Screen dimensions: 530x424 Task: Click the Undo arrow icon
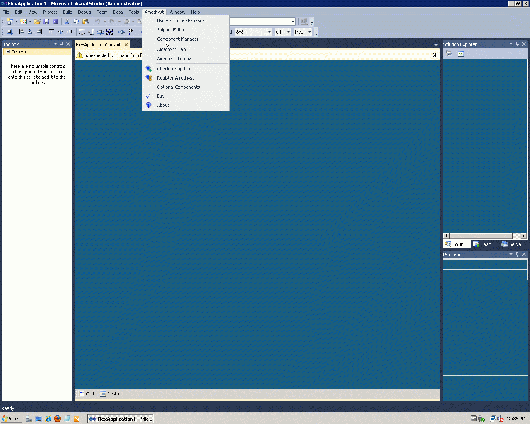point(97,22)
